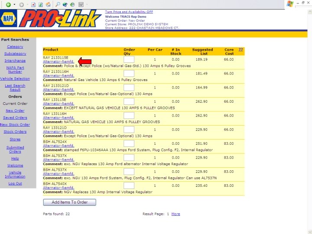The width and height of the screenshot is (312, 234).
Task: Open Alternator-Remfd. link for RAY 2133116H
Action: click(x=58, y=75)
